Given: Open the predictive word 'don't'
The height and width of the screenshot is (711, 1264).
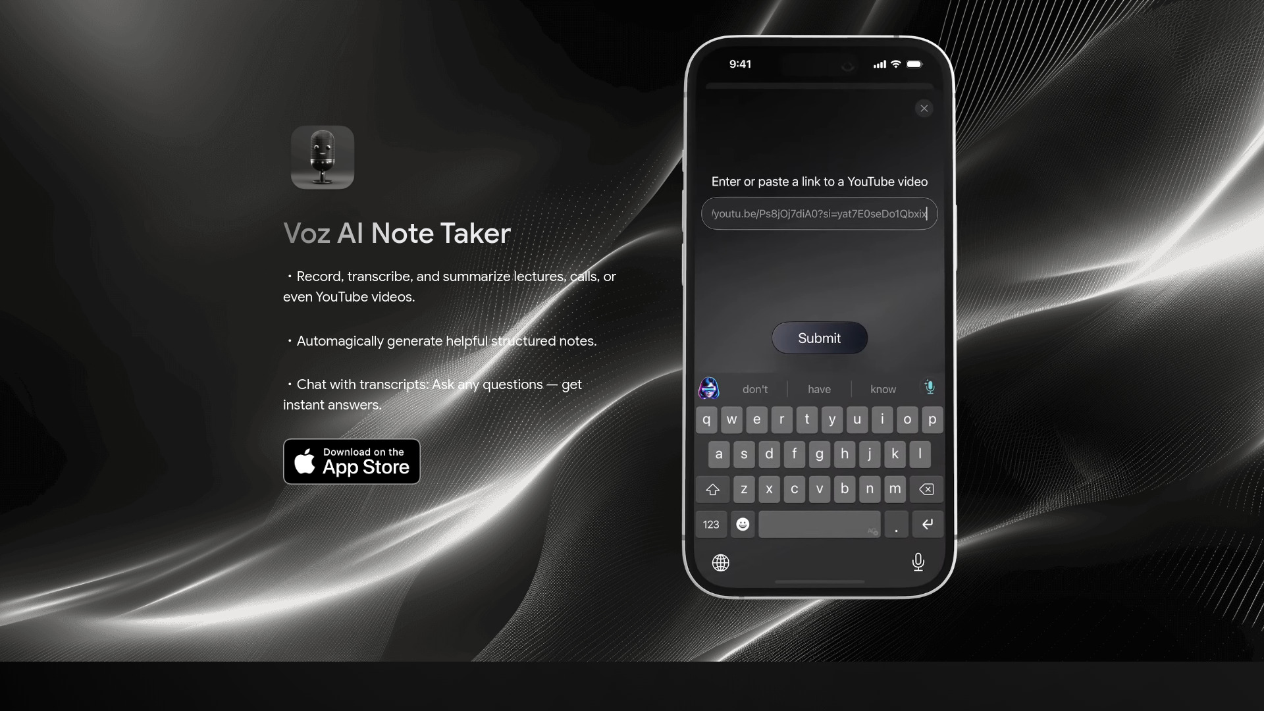Looking at the screenshot, I should 755,388.
